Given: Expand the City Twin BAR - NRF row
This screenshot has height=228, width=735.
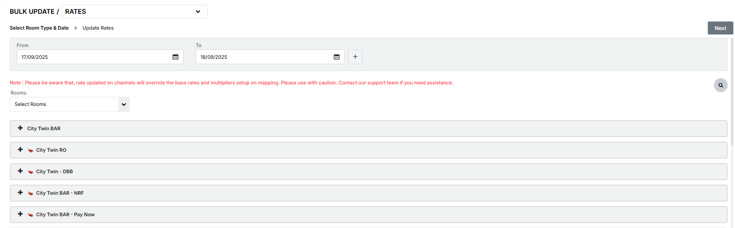Looking at the screenshot, I should click(20, 193).
